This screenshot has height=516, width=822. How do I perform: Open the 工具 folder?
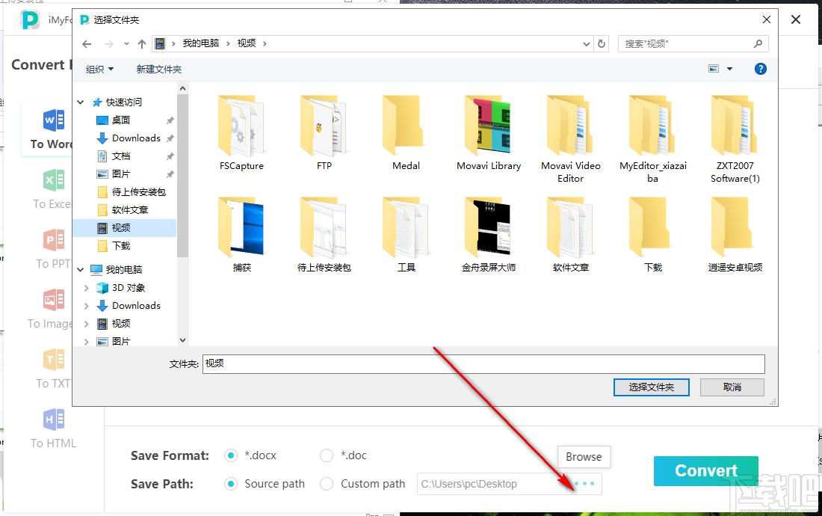406,235
